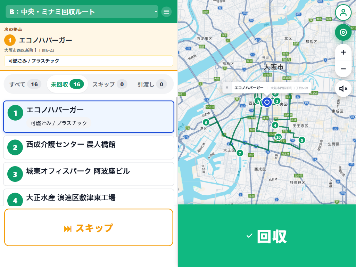The image size is (356, 267).
Task: Click the green number 2 badge in list
Action: point(15,147)
